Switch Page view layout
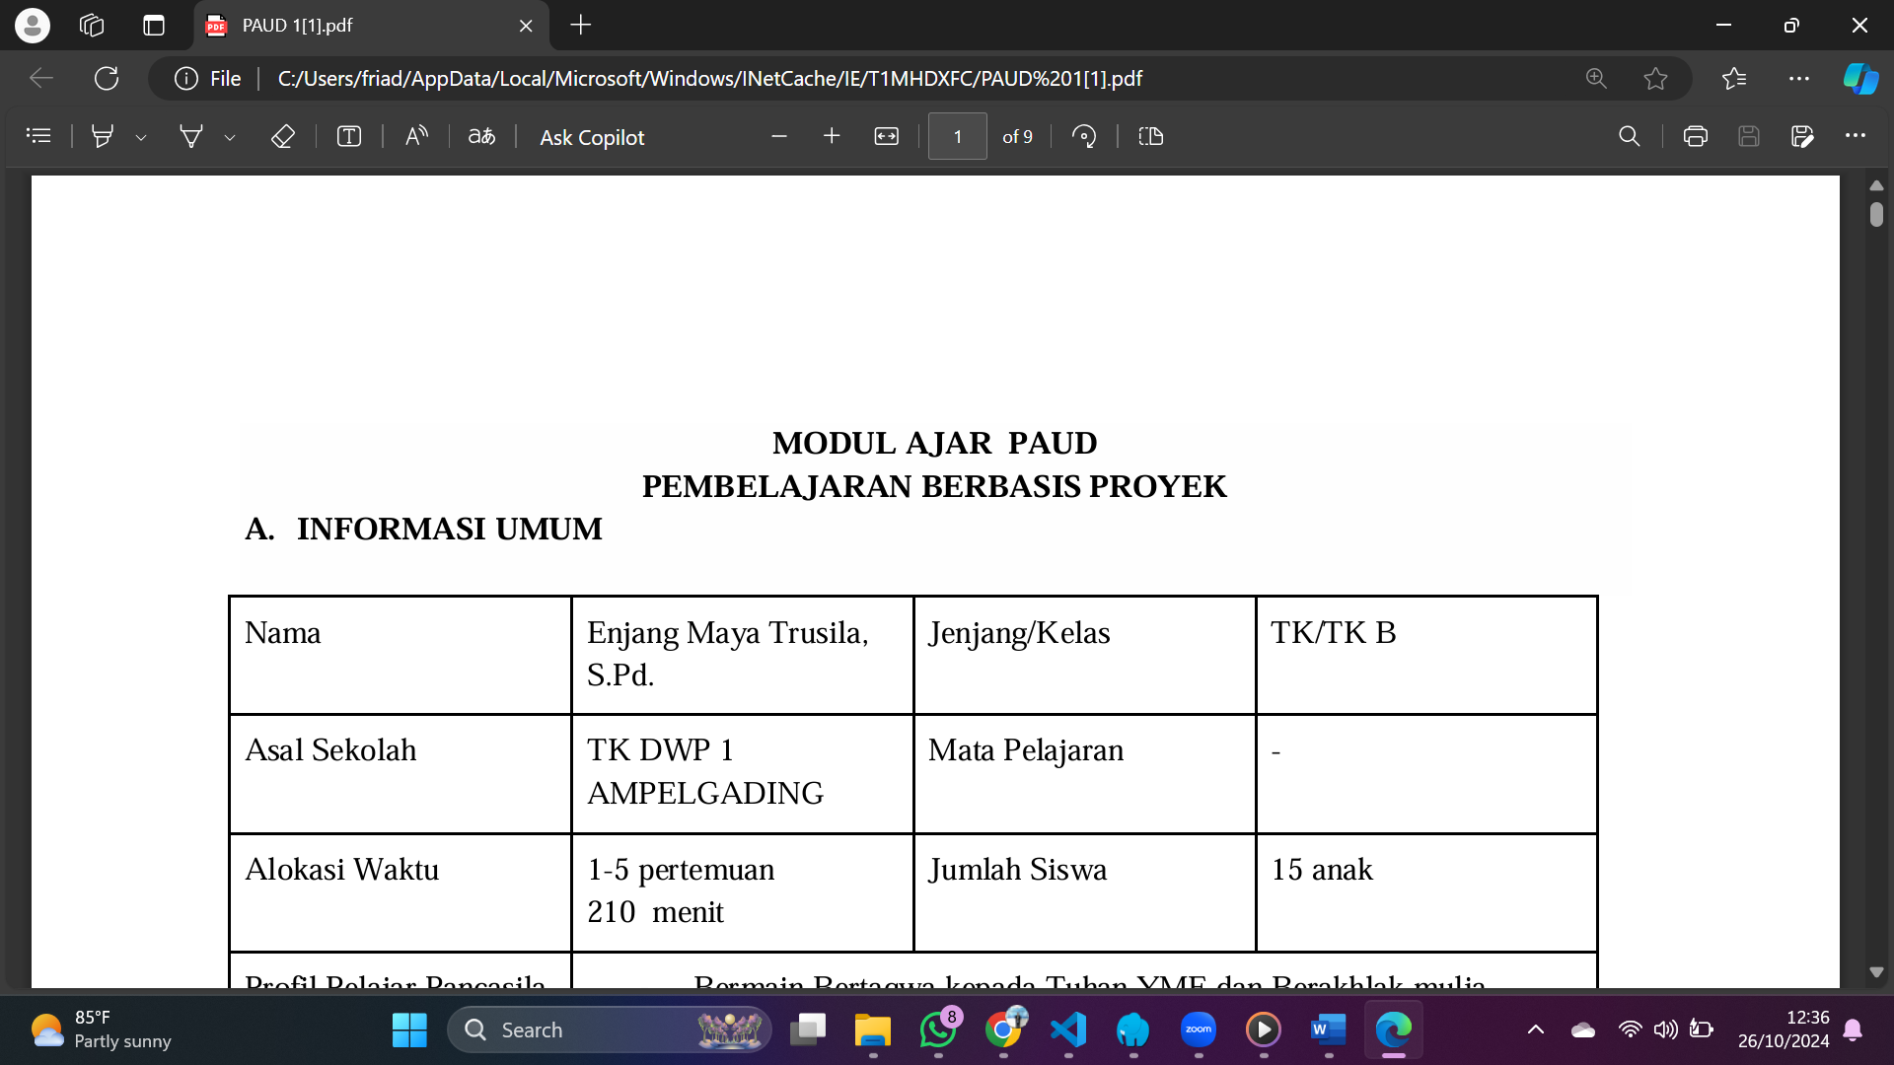This screenshot has height=1065, width=1894. tap(1151, 136)
